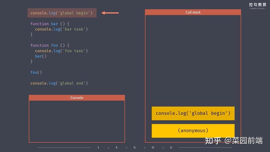Viewport: 270px width, 152px height.
Task: Click the closing brace of function bar
Action: (x=32, y=34)
